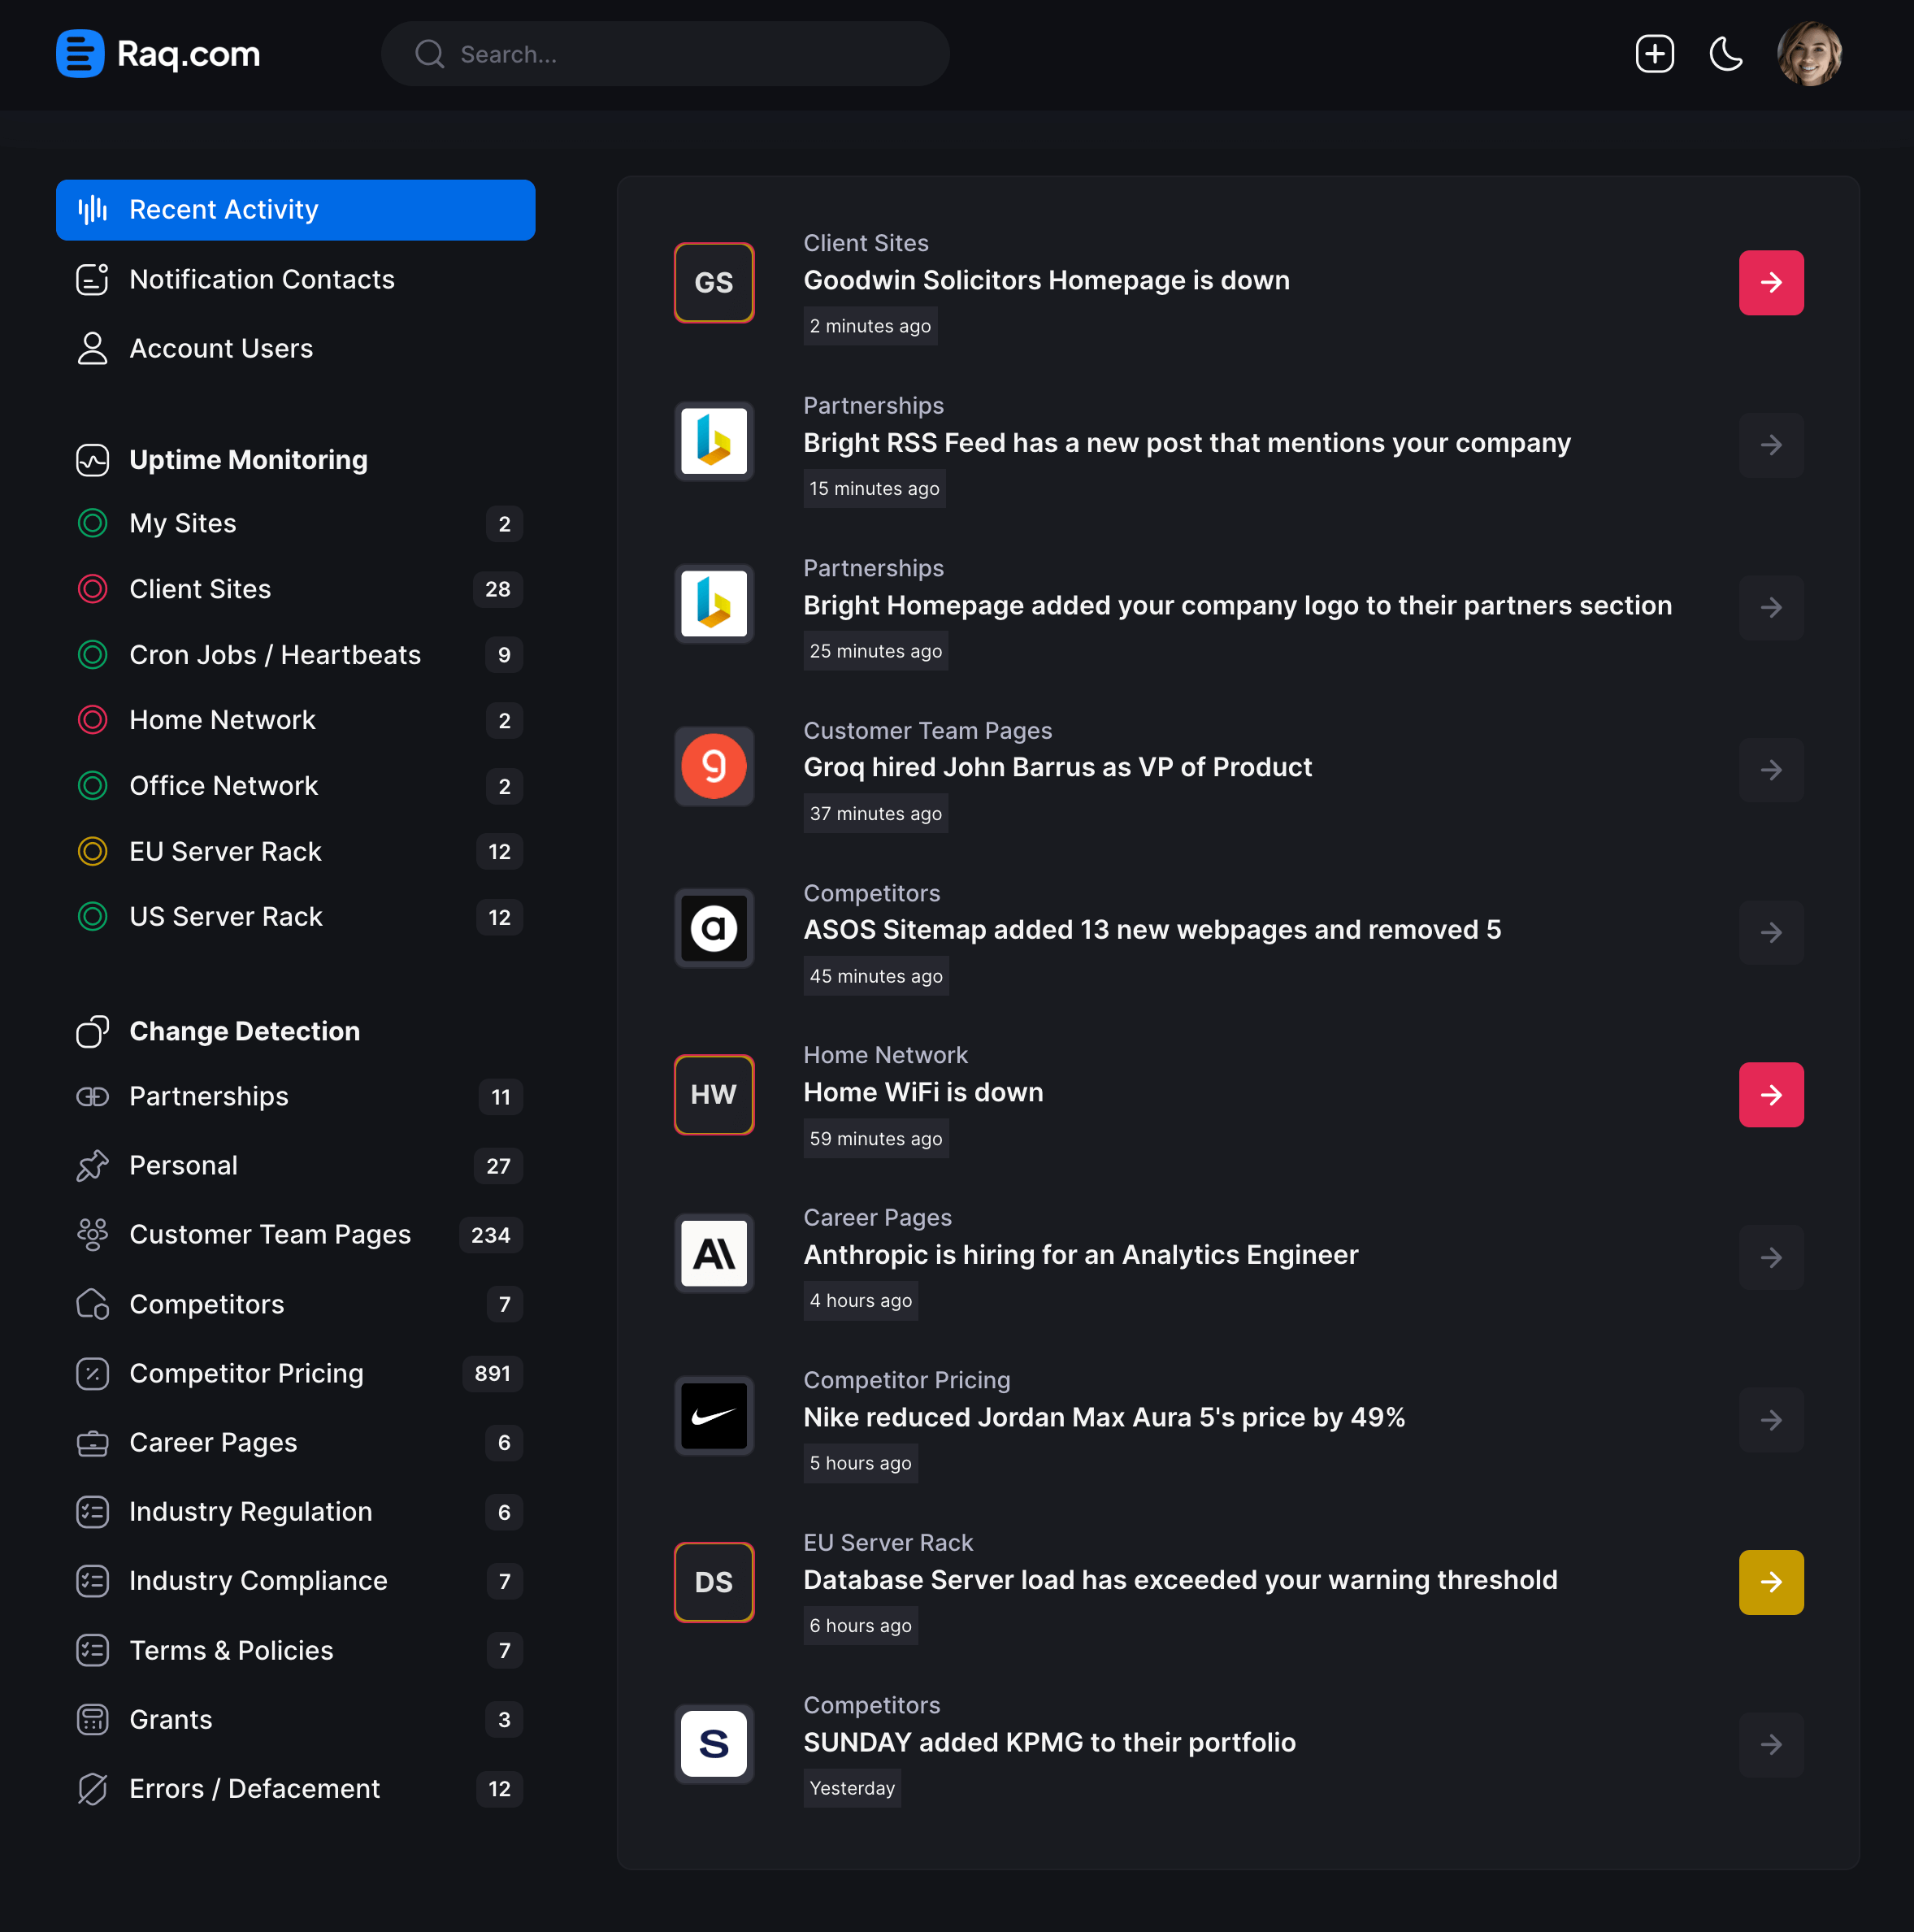Switch to the Recent Activity view
Viewport: 1914px width, 1932px height.
(223, 210)
